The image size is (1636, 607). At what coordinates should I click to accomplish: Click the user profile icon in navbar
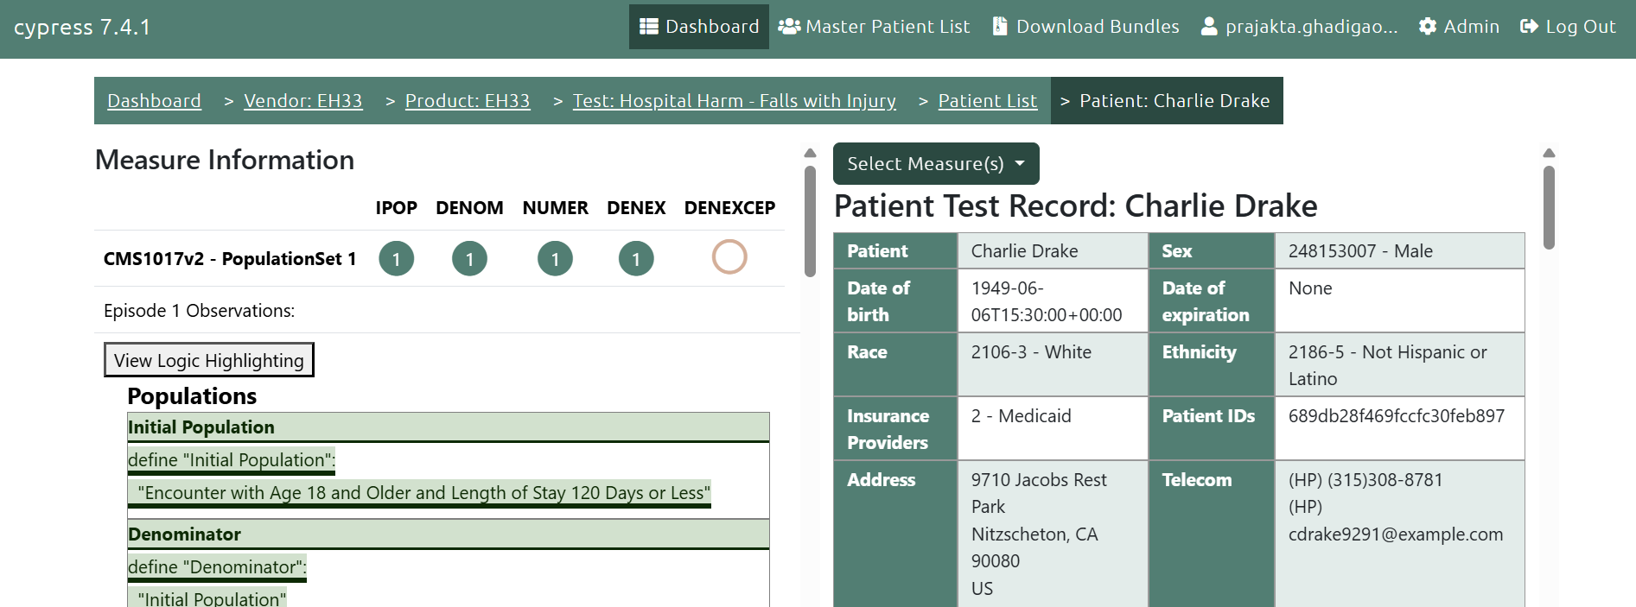1209,27
